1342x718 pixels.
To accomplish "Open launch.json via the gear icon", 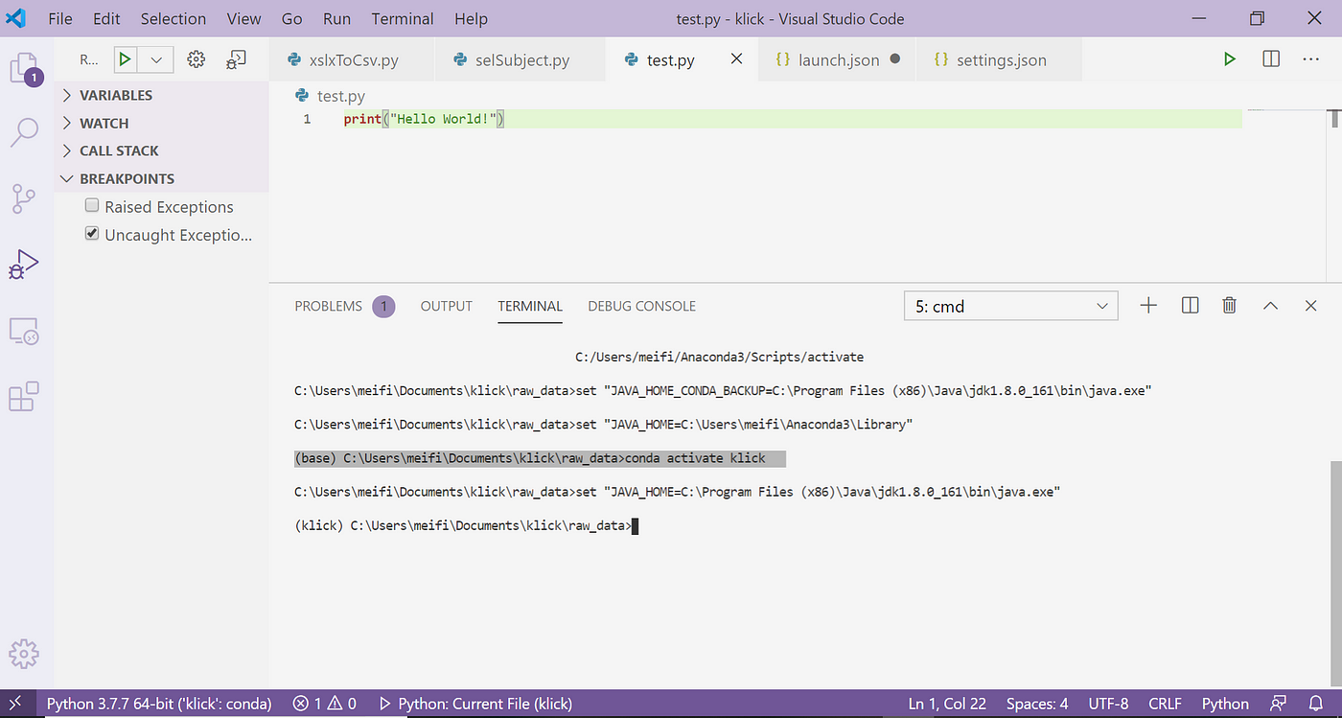I will click(x=196, y=58).
